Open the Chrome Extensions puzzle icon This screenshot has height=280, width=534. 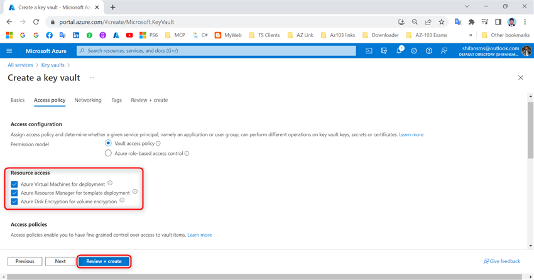(471, 22)
